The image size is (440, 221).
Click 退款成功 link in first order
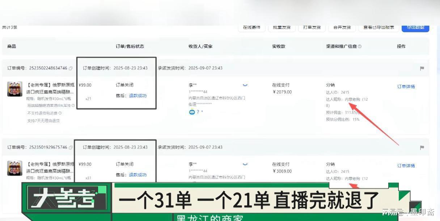coord(137,96)
